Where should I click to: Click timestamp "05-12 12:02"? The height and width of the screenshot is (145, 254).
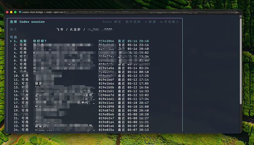coord(138,95)
